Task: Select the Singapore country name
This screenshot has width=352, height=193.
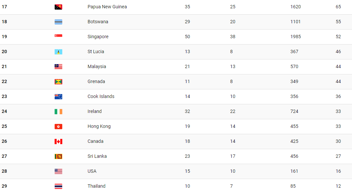Action: (x=98, y=37)
